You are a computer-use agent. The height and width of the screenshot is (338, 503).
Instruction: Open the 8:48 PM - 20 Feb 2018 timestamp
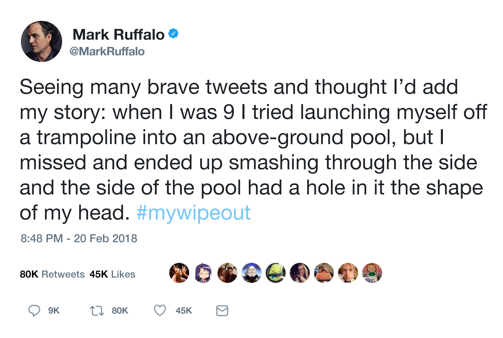click(79, 238)
